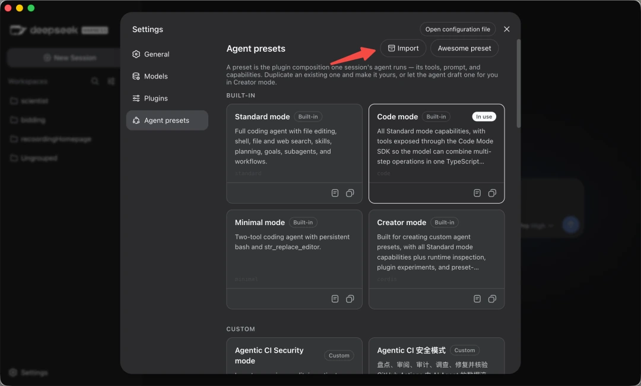The image size is (641, 386).
Task: Import a preset with the Import button
Action: tap(403, 48)
